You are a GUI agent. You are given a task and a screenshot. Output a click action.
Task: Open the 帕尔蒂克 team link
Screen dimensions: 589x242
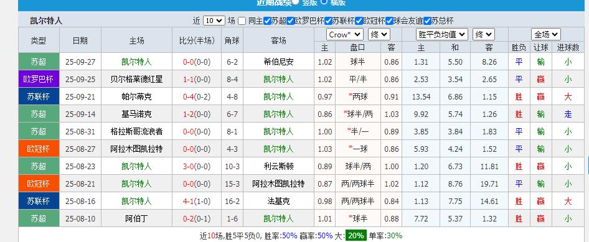136,97
